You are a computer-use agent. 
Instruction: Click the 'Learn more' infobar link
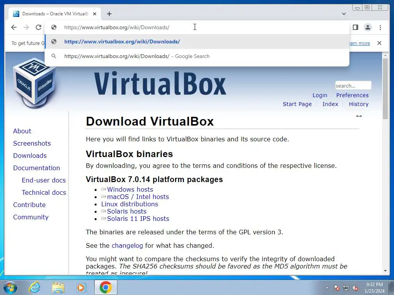[360, 43]
